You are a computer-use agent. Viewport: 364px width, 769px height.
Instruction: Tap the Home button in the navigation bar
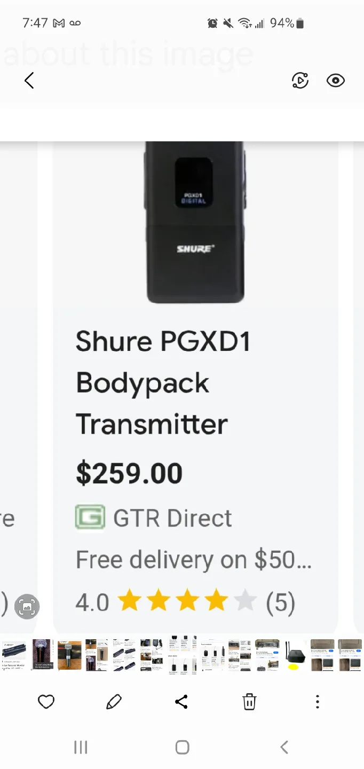point(182,747)
